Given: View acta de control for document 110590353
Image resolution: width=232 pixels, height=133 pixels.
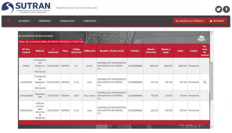Looking at the screenshot, I should coord(205,82).
